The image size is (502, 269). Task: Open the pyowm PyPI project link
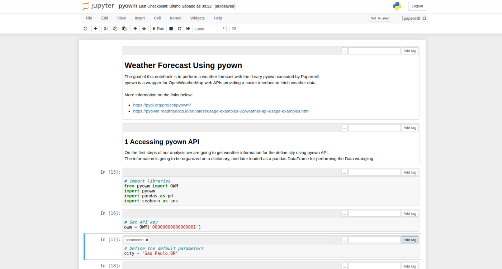click(162, 105)
